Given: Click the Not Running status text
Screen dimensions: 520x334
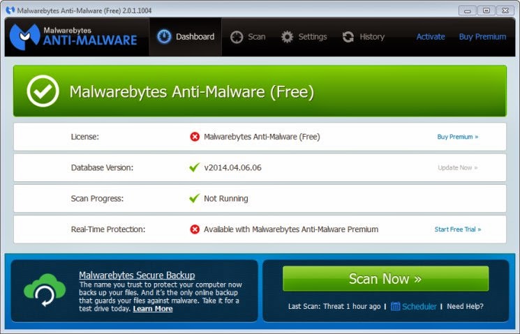Looking at the screenshot, I should click(x=226, y=199).
